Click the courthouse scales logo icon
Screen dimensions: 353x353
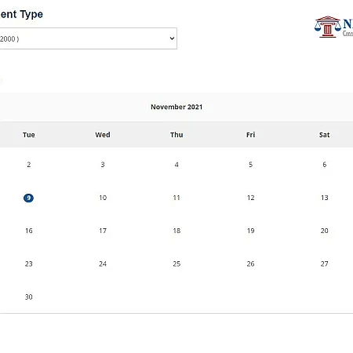pos(328,27)
